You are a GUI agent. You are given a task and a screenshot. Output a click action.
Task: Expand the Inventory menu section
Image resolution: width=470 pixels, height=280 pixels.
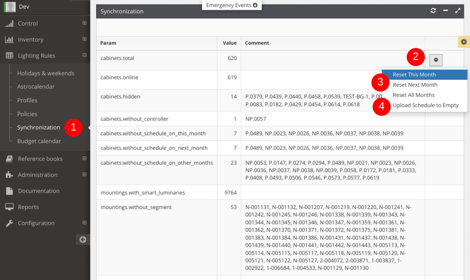(84, 39)
